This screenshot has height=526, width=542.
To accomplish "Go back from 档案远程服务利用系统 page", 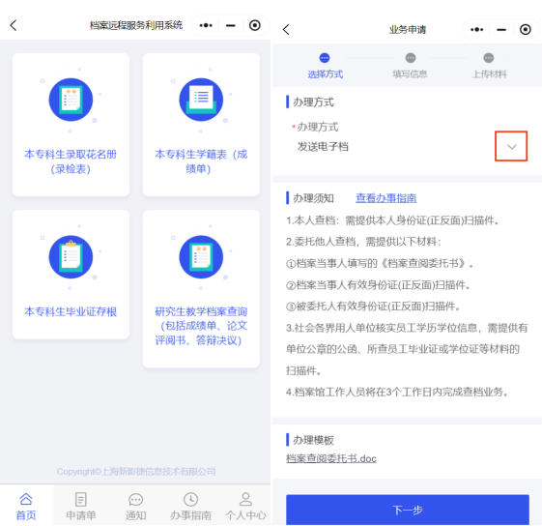I will coord(14,25).
